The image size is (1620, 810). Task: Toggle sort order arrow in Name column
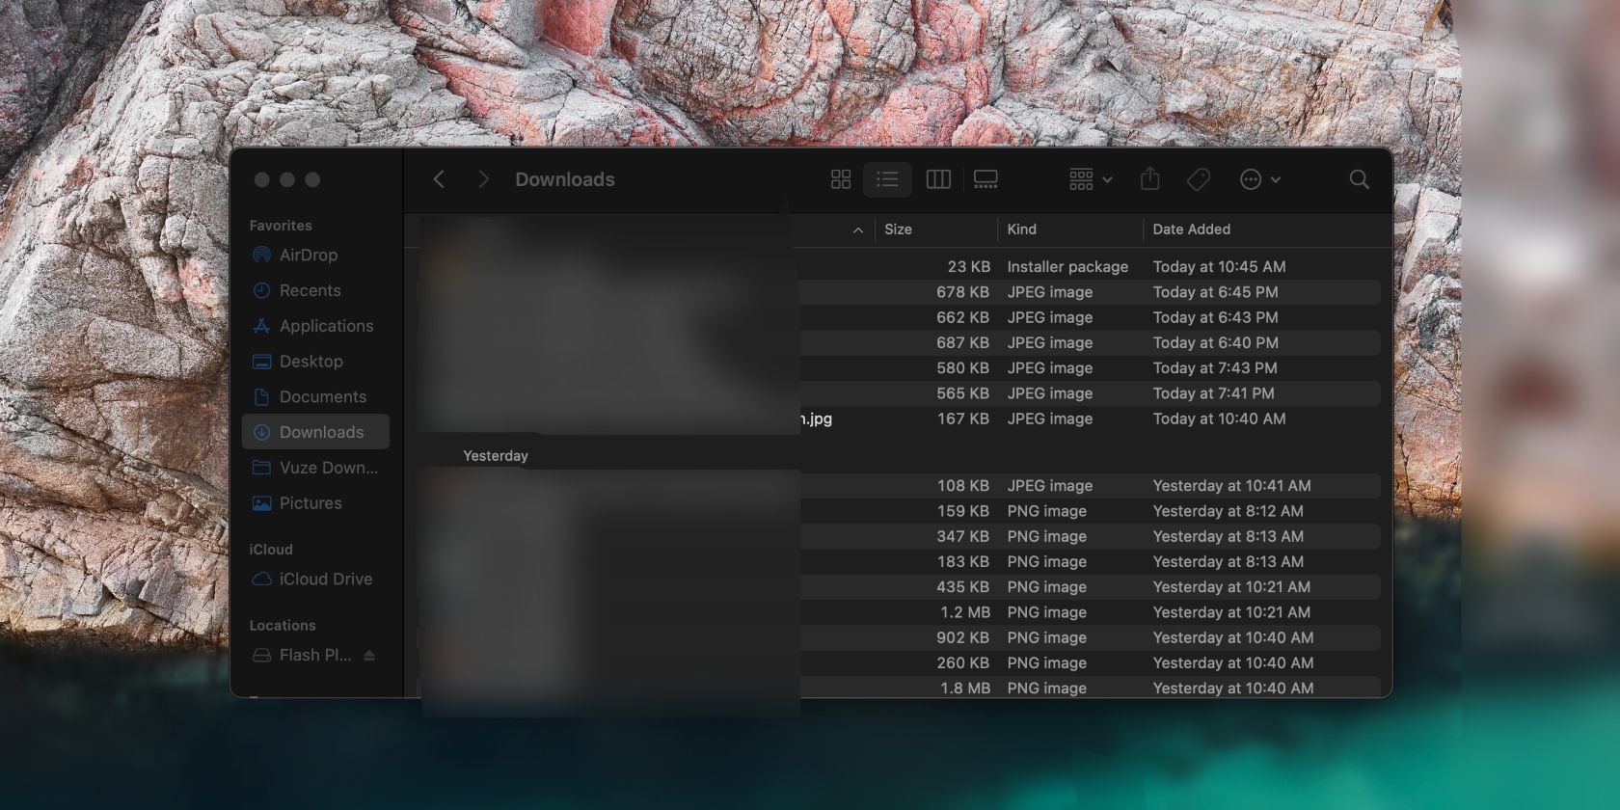[858, 229]
